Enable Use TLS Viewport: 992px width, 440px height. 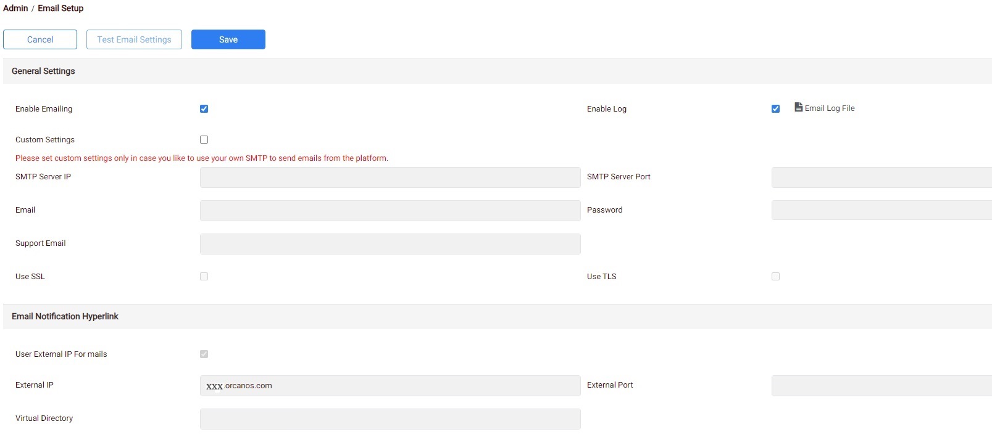tap(775, 276)
